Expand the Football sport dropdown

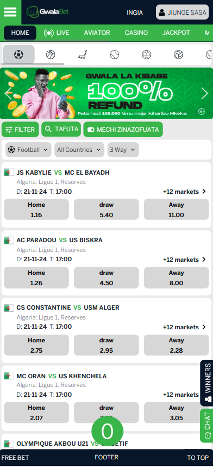point(28,150)
